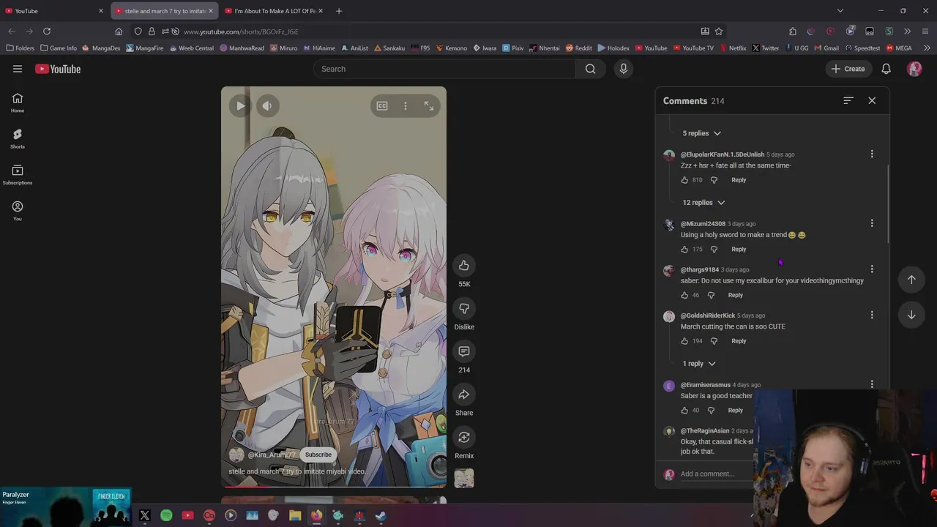Reply to the @GoldshiRiderKick comment
The width and height of the screenshot is (937, 527).
pyautogui.click(x=739, y=341)
